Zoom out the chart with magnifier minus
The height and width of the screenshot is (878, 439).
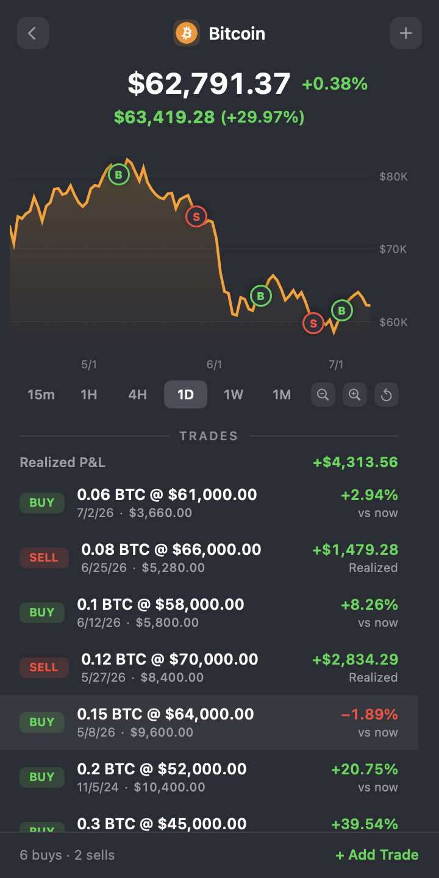point(323,394)
